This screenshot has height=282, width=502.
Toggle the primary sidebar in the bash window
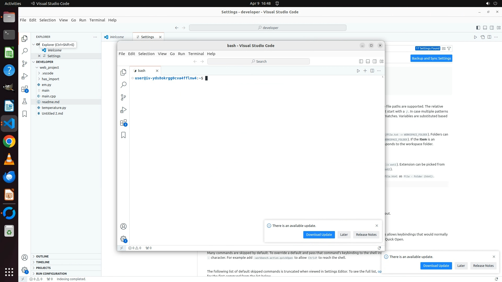pyautogui.click(x=361, y=61)
